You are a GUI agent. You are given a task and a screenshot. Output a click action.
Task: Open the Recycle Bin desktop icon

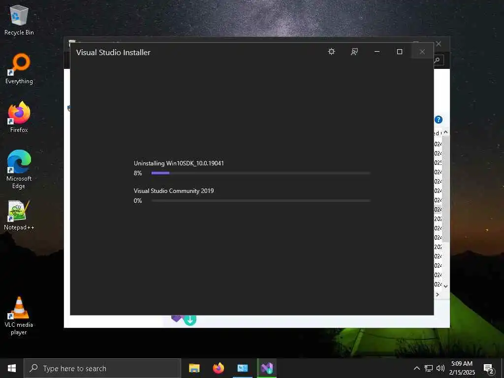[x=19, y=20]
